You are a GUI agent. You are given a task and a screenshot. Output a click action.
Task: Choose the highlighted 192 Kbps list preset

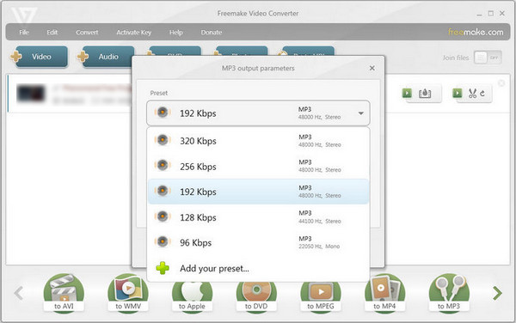point(258,192)
